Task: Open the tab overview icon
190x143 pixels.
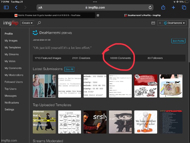Action: [184, 8]
